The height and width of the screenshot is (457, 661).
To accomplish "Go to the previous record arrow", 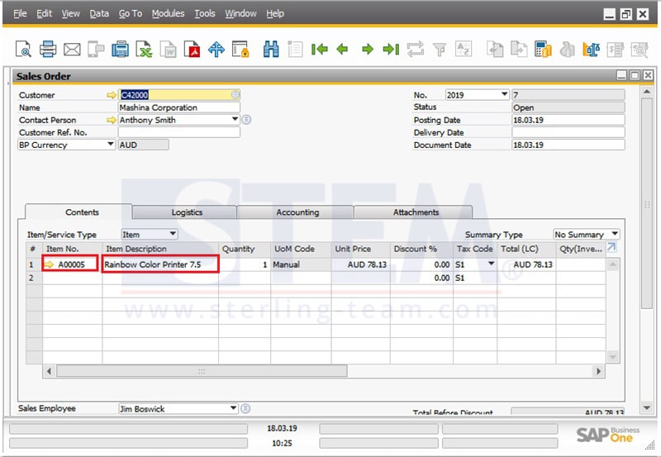I will point(342,50).
